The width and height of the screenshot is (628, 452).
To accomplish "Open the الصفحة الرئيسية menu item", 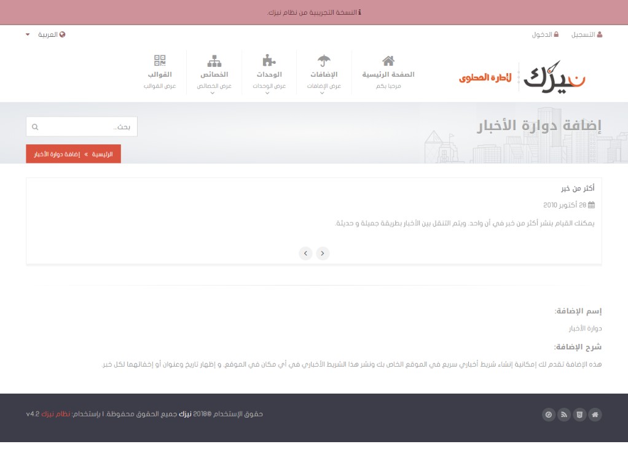I will pos(388,74).
